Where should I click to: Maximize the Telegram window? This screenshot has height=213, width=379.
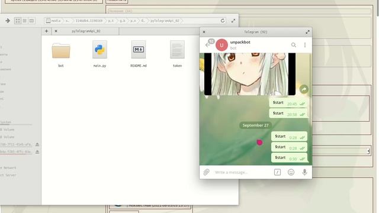pos(307,32)
